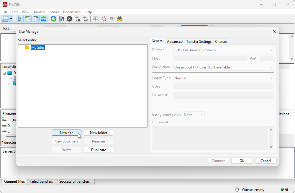The image size is (295, 193).
Task: Click the New folder button
Action: [99, 133]
